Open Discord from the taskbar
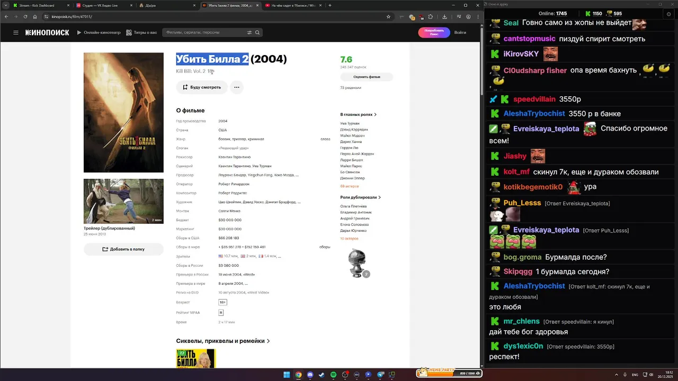Screen dimensions: 678x381 [310, 375]
